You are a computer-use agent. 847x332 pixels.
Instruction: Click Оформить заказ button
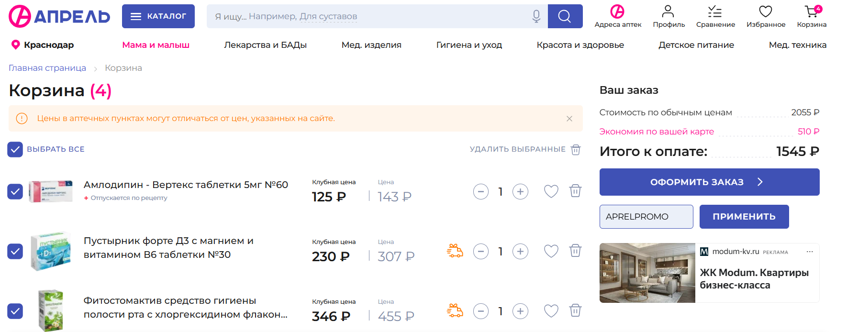click(x=709, y=182)
